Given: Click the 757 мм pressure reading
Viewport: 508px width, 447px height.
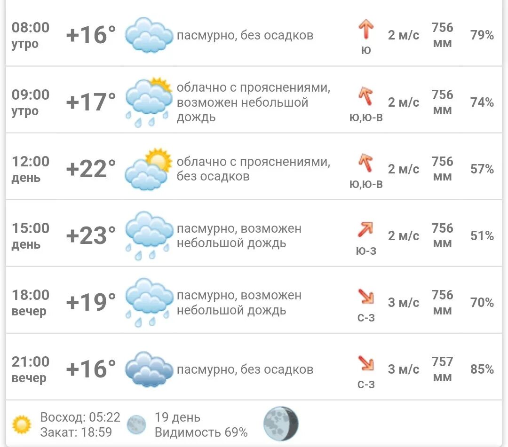Looking at the screenshot, I should (442, 369).
